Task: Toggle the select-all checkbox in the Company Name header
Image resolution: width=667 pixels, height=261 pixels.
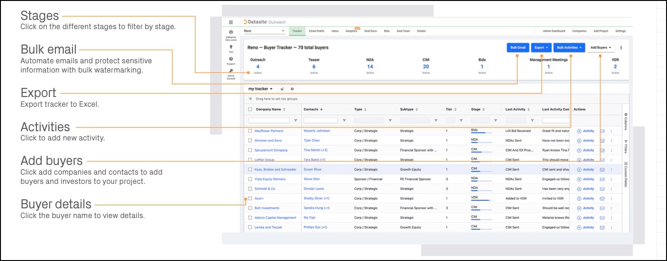Action: 250,109
